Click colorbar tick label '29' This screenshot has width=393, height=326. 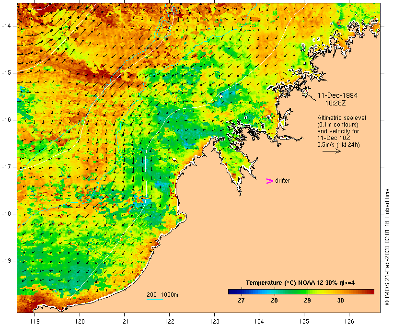(307, 301)
